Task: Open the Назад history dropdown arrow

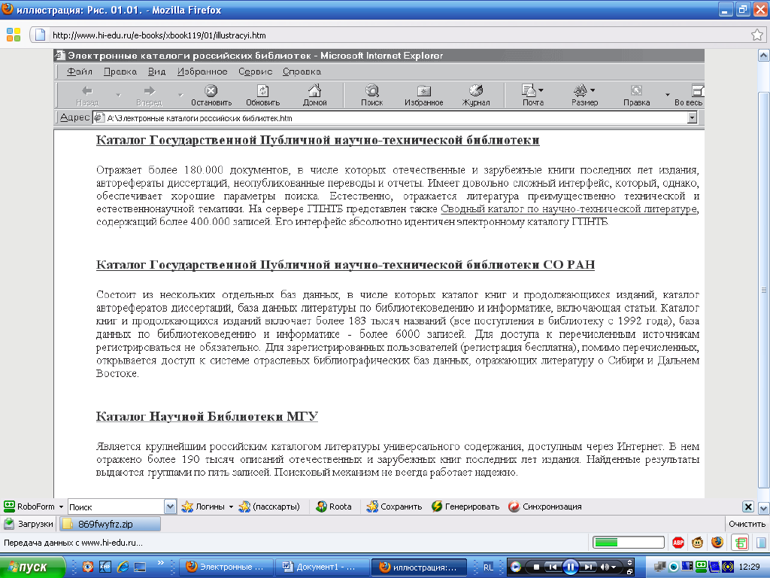Action: 118,94
